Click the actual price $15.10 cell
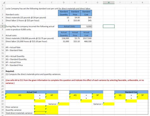The height and width of the screenshot is (116, 150). tap(75, 41)
